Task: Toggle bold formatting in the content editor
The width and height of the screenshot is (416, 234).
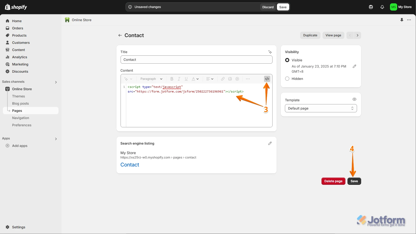Action: coord(172,79)
